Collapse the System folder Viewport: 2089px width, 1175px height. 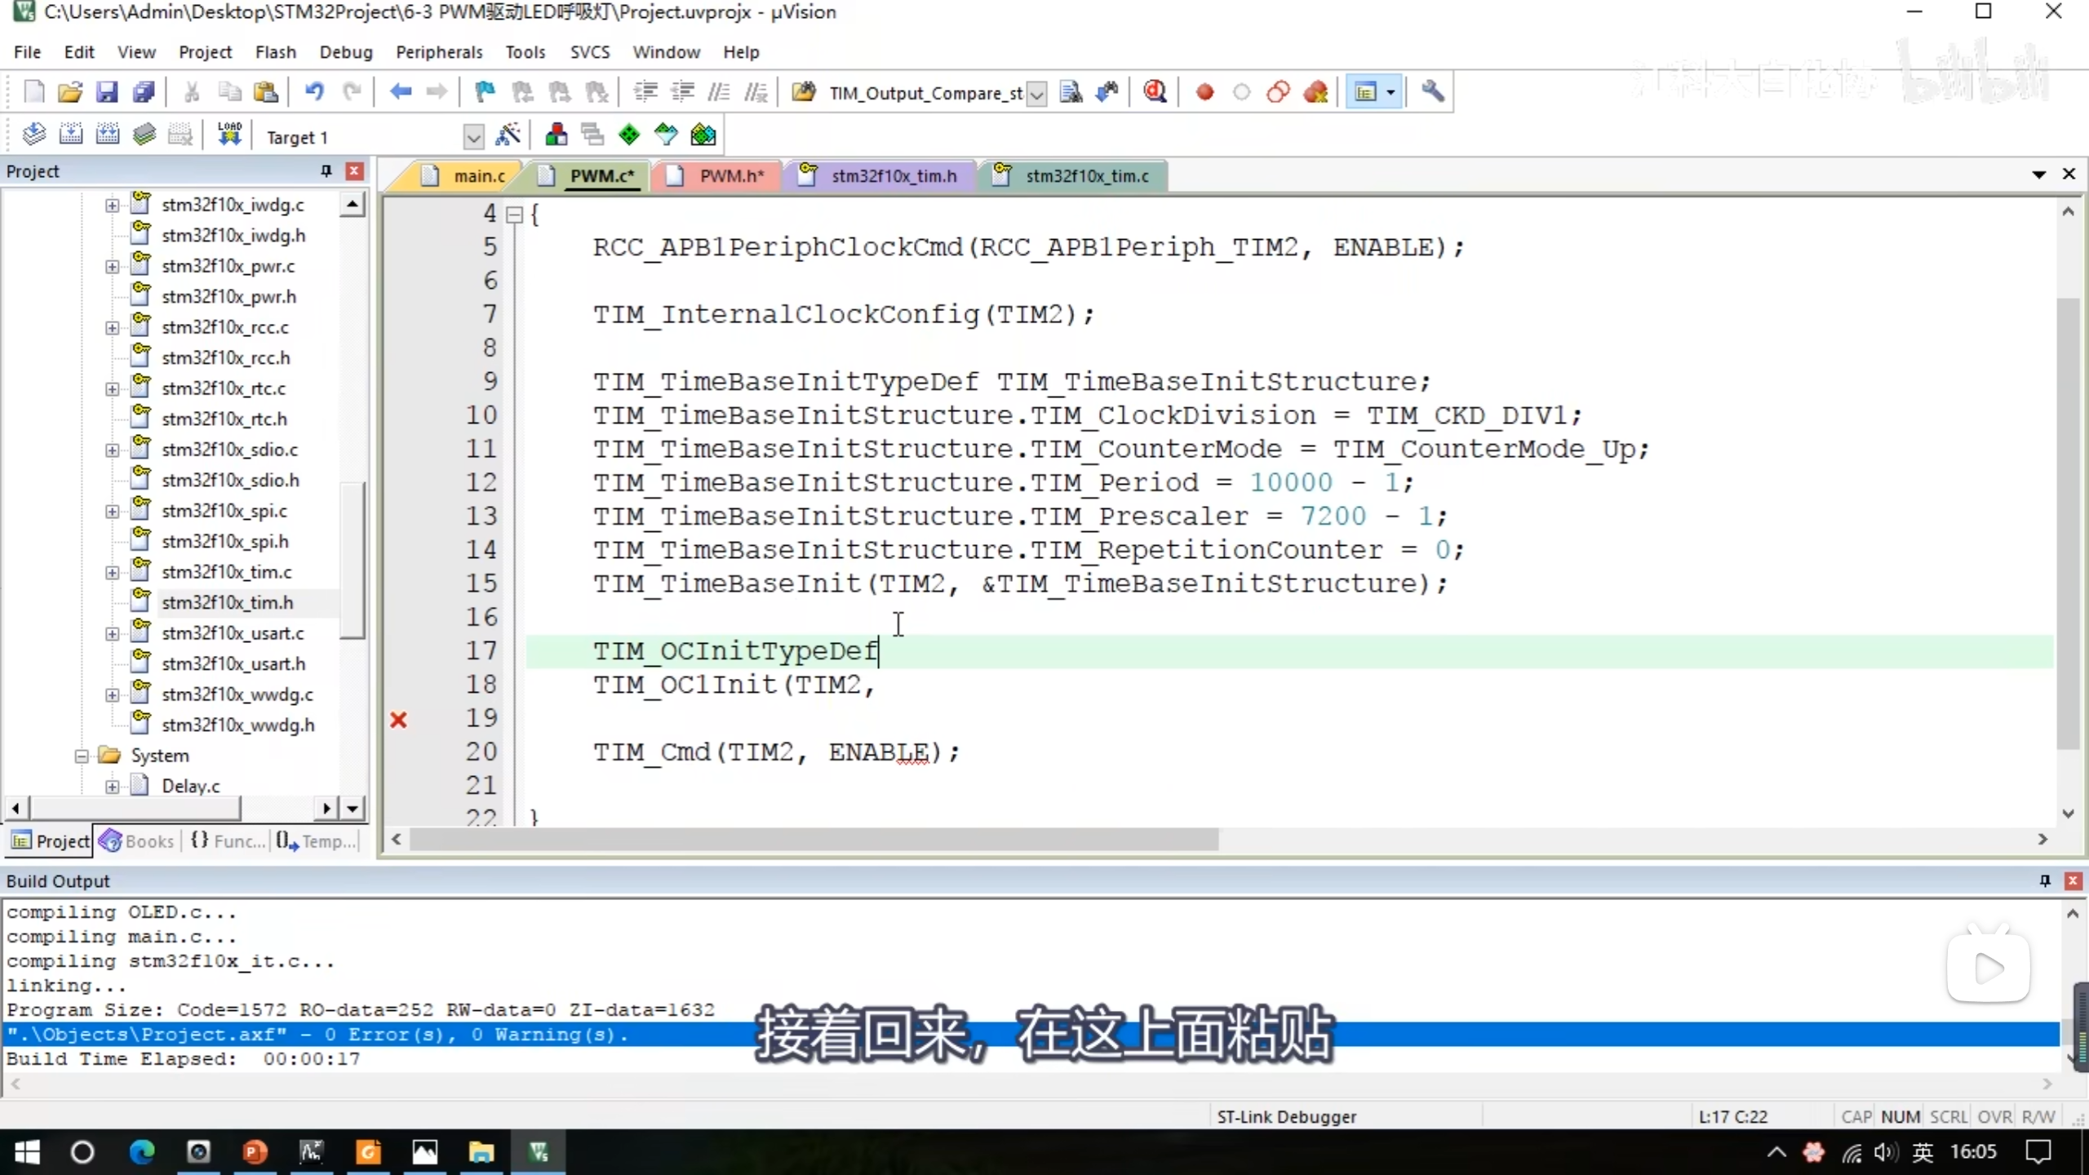coord(82,756)
